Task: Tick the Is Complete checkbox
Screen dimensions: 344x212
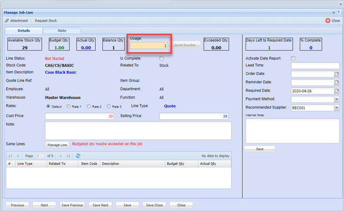Action: coord(161,58)
